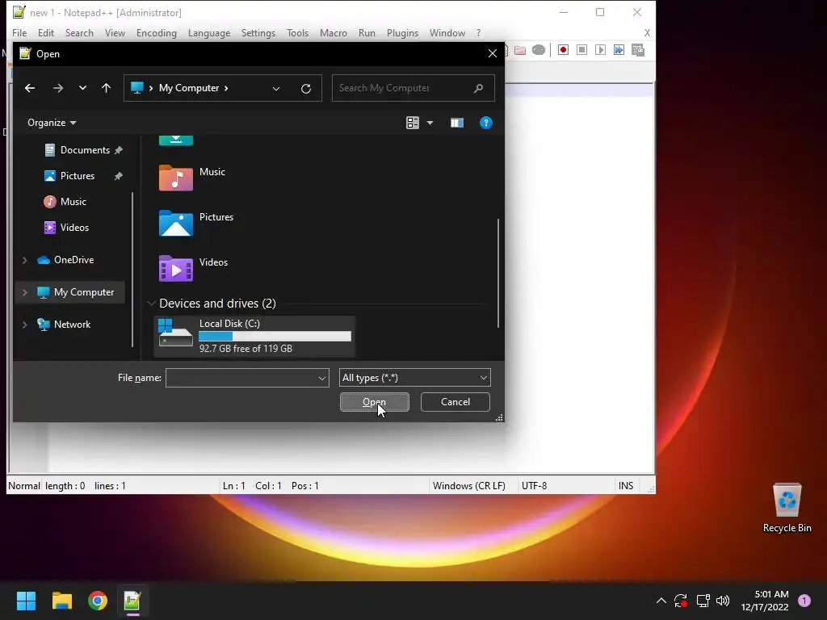Open Folder as Workspace icon in Notepad++ toolbar

pos(520,50)
